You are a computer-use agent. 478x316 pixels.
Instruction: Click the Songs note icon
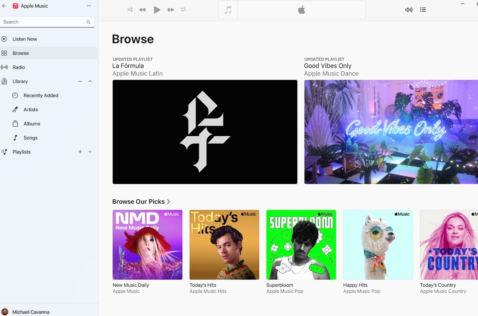15,138
